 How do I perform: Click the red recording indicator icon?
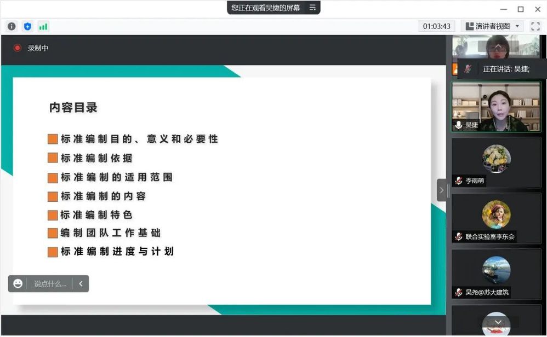coord(17,48)
